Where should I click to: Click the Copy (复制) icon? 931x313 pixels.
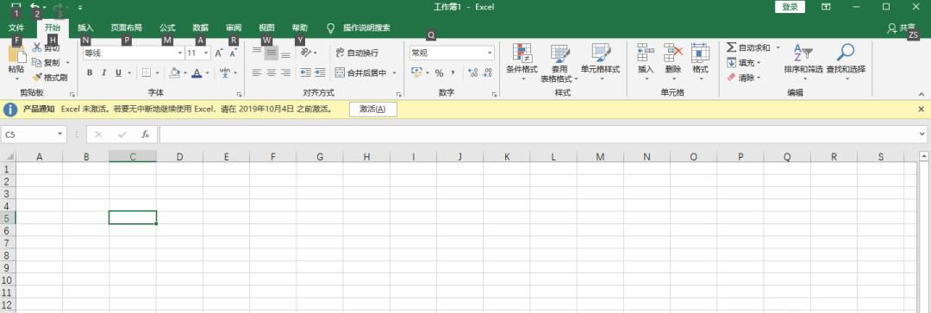click(x=37, y=62)
